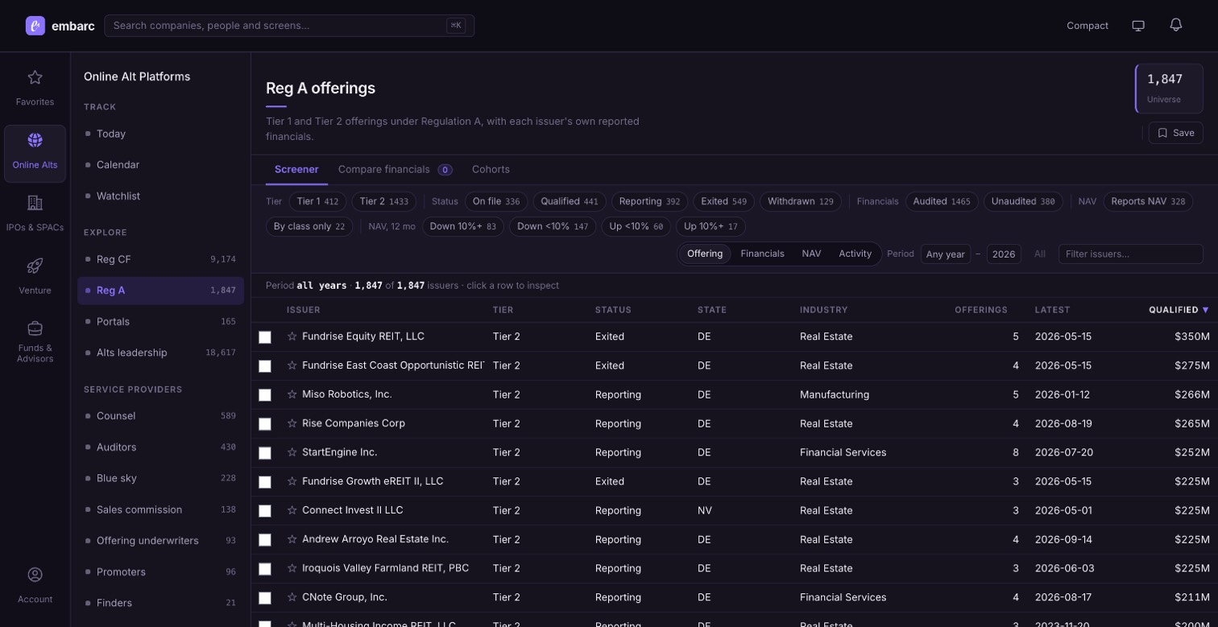Check the box for Fundrise Equity REIT, LLC
This screenshot has height=627, width=1218.
point(265,337)
